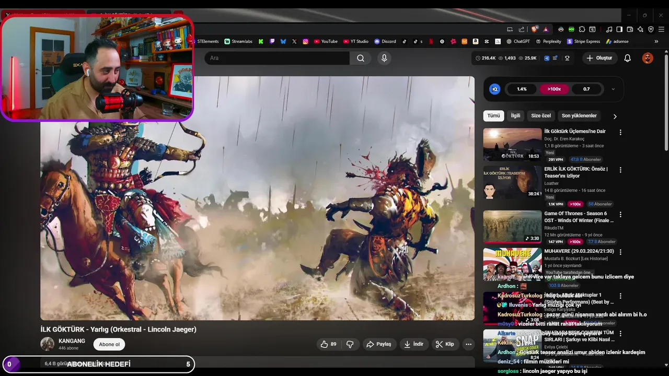Click the Paylaş share button

(x=379, y=344)
